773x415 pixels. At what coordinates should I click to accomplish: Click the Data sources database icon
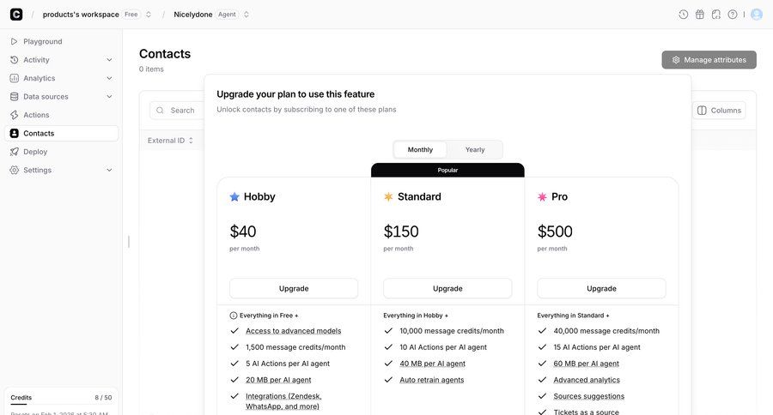[15, 97]
